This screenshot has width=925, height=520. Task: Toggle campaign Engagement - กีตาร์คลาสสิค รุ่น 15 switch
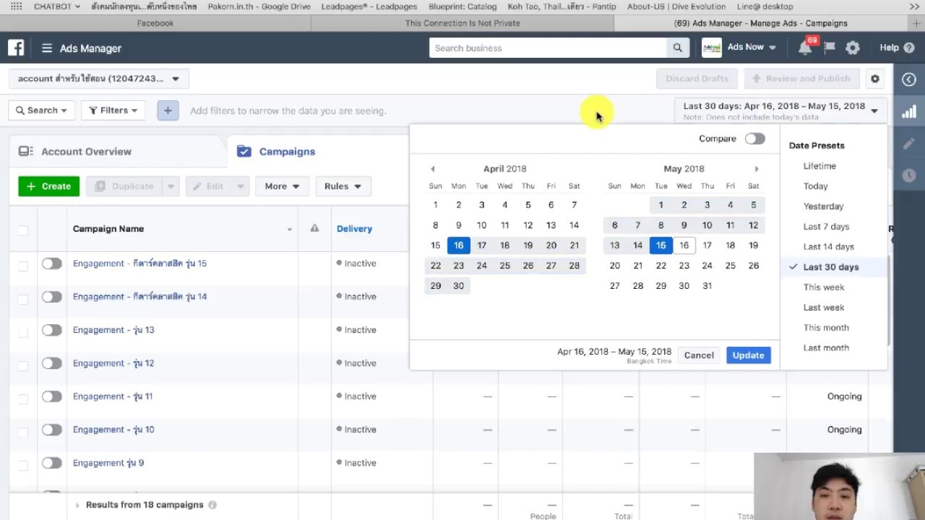pyautogui.click(x=51, y=264)
